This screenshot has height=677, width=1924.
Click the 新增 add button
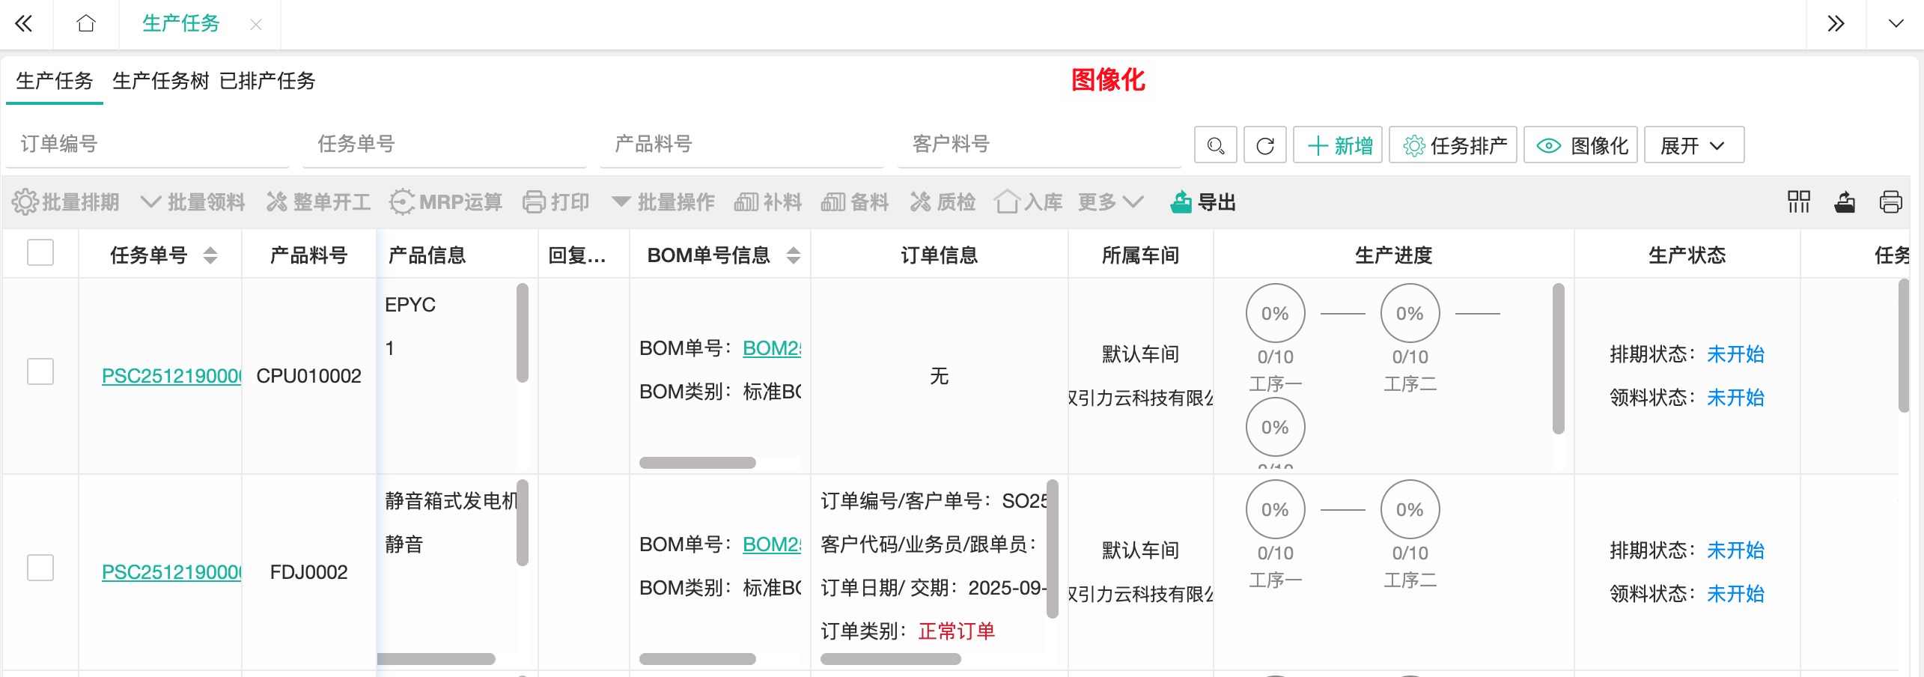coord(1338,145)
